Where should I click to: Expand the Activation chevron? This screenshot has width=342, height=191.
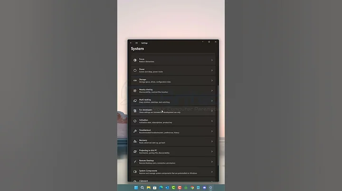click(x=212, y=121)
